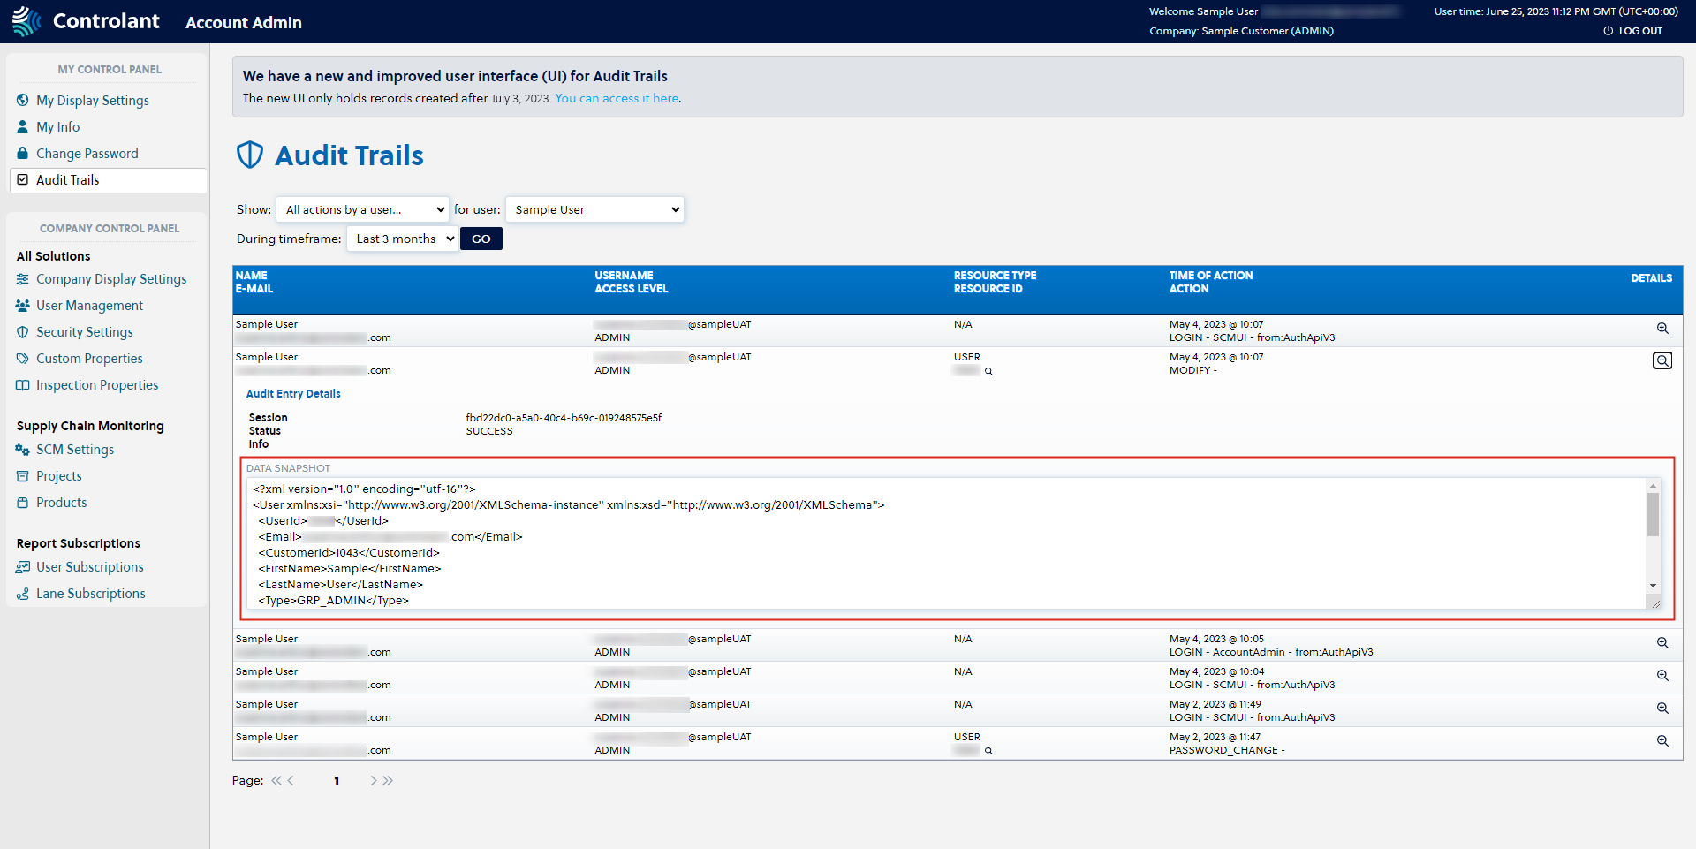
Task: Click the User Management people icon
Action: click(x=23, y=306)
